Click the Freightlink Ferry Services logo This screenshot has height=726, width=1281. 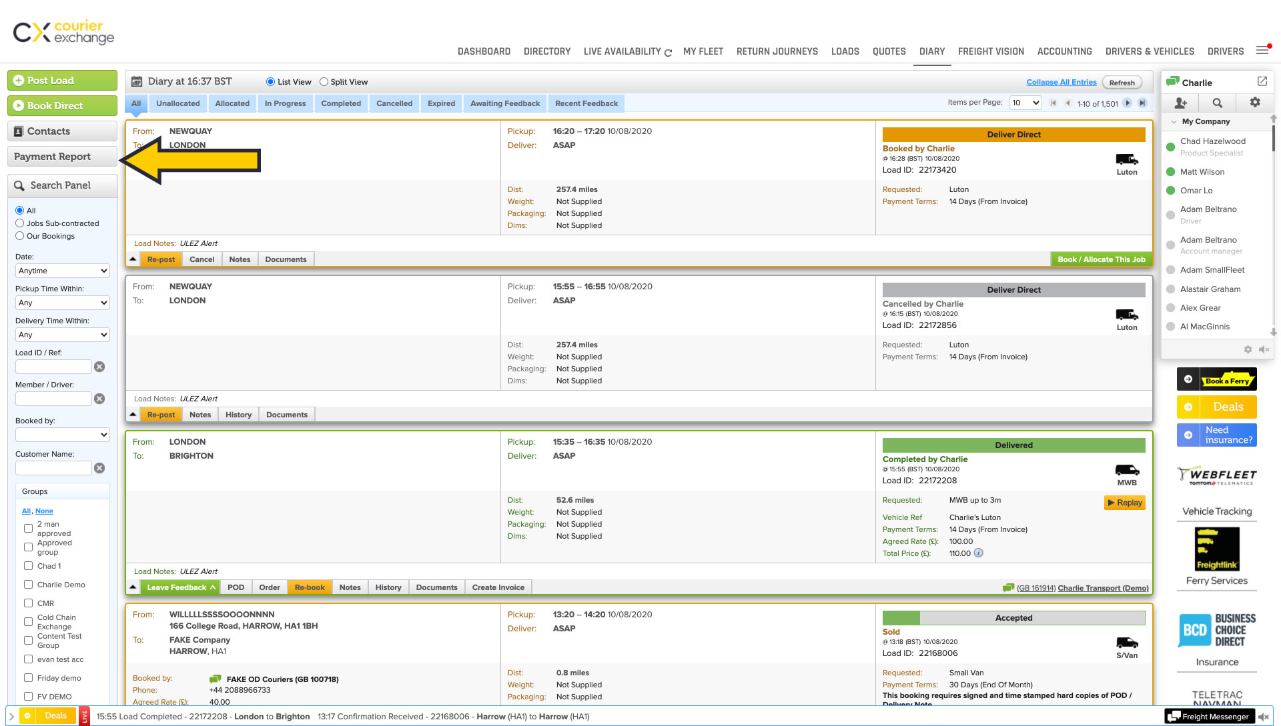click(1217, 549)
